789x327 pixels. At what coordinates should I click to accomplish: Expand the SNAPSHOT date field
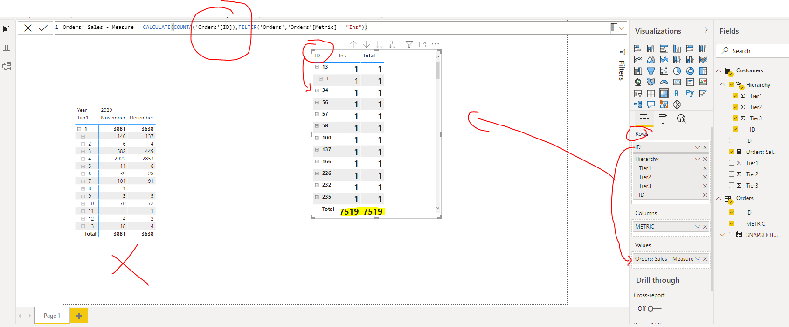click(722, 235)
